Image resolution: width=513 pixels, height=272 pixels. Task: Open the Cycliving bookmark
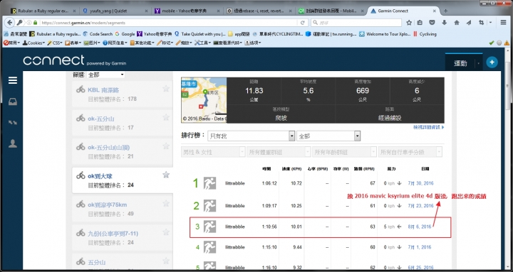[x=425, y=34]
